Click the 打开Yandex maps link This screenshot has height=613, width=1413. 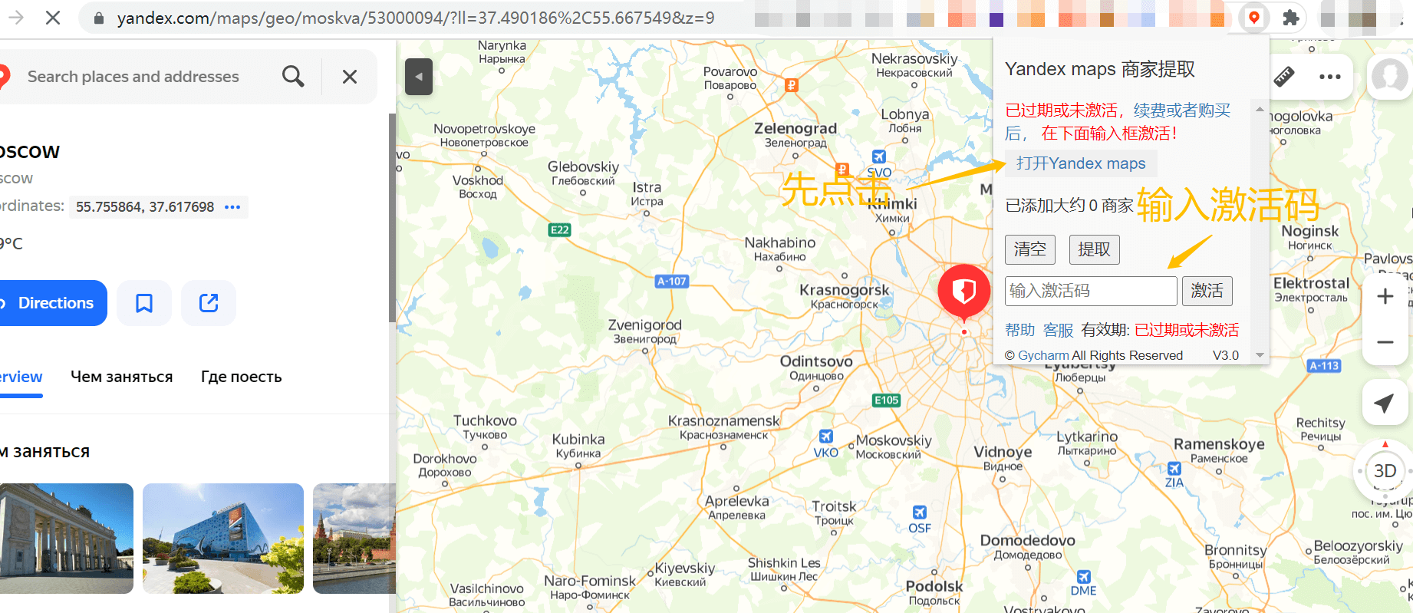coord(1081,163)
